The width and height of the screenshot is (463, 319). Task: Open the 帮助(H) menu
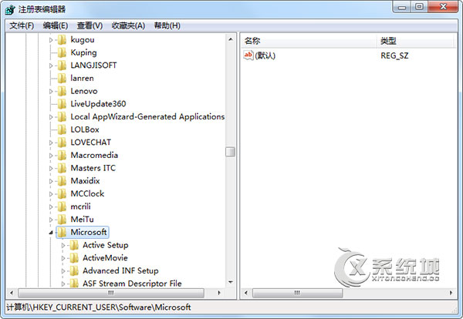click(167, 25)
